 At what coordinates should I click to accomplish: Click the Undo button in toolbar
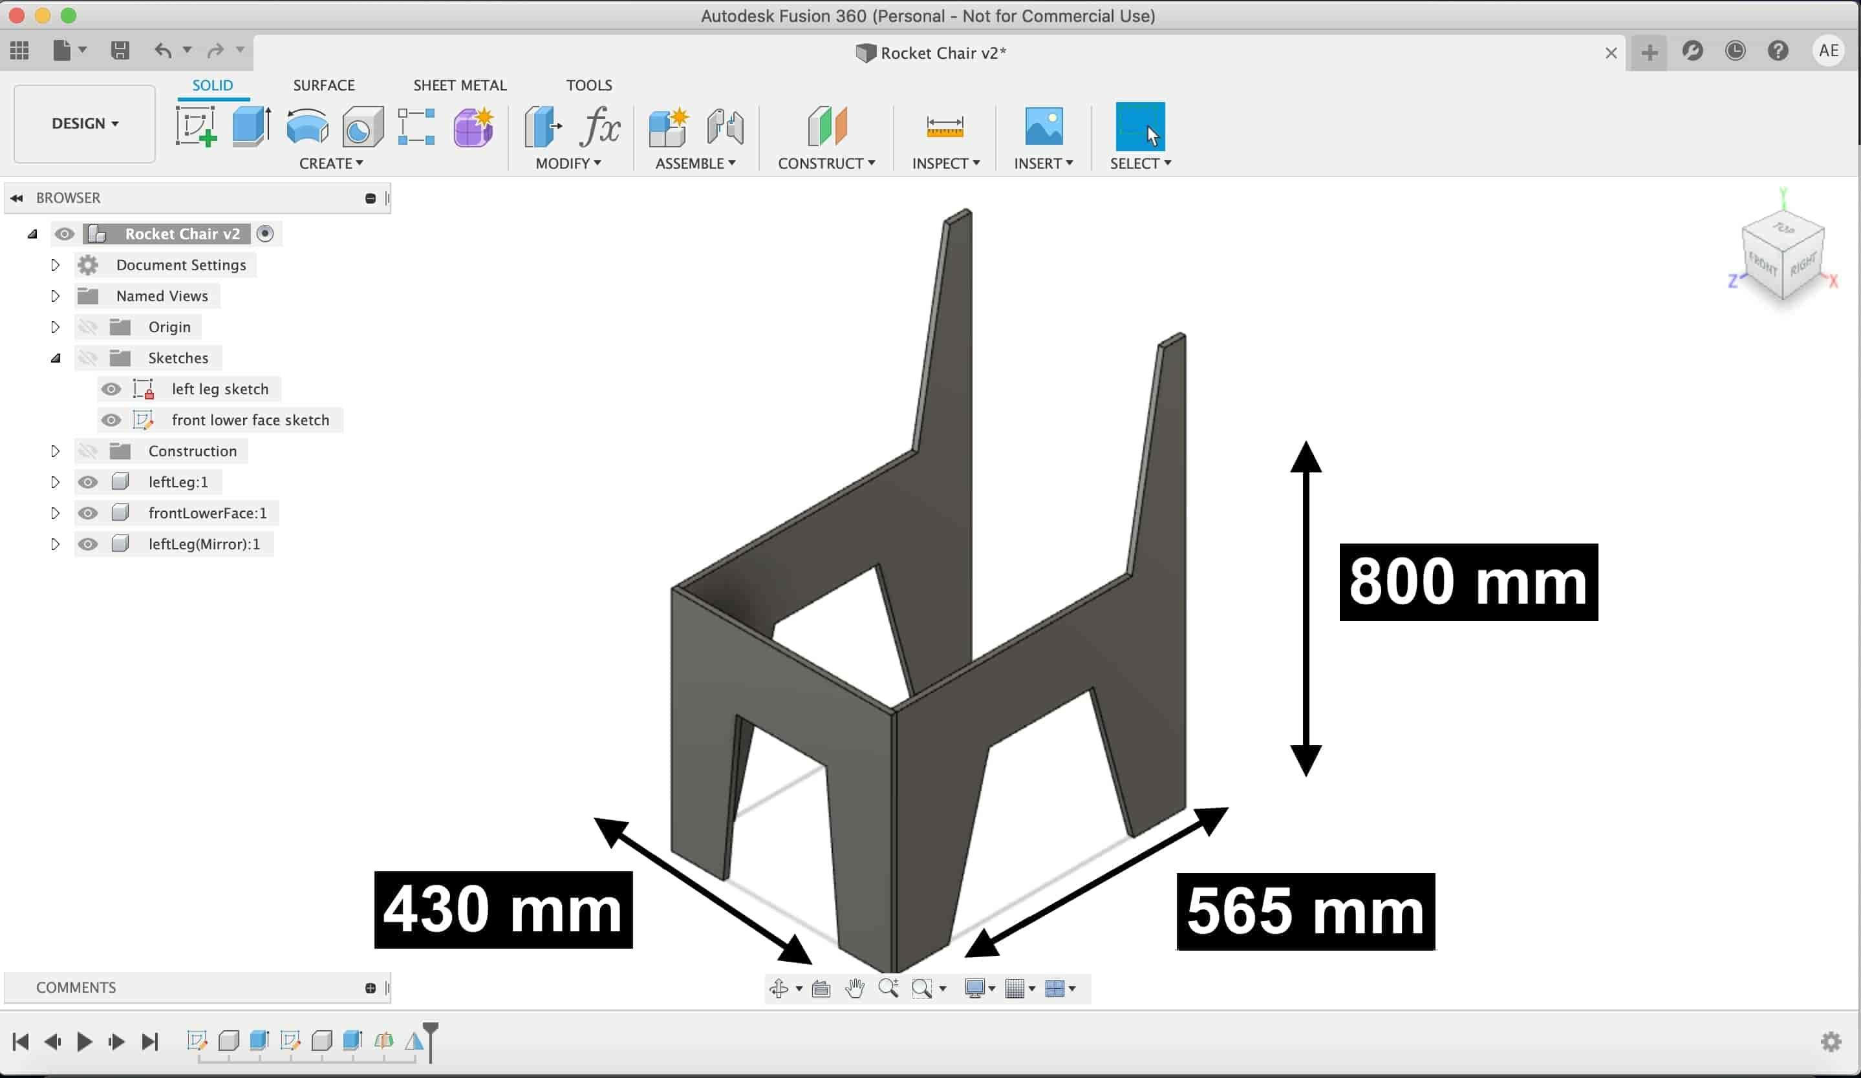[x=162, y=50]
